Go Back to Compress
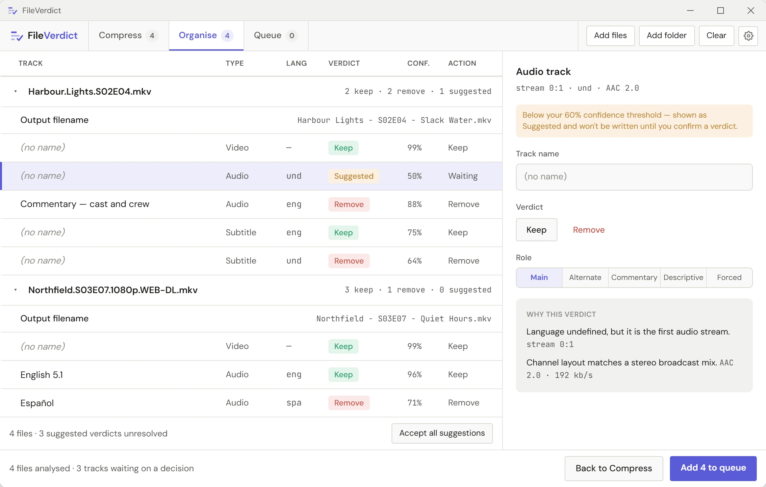The height and width of the screenshot is (487, 766). pyautogui.click(x=614, y=468)
